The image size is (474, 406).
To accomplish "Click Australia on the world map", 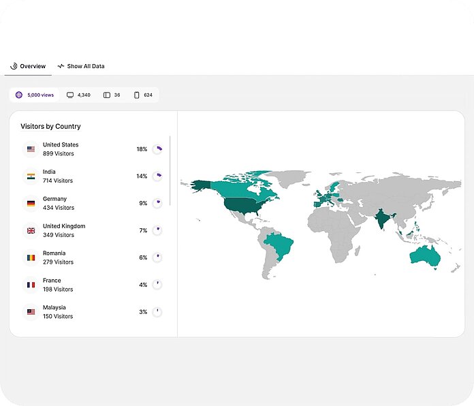I will click(425, 255).
